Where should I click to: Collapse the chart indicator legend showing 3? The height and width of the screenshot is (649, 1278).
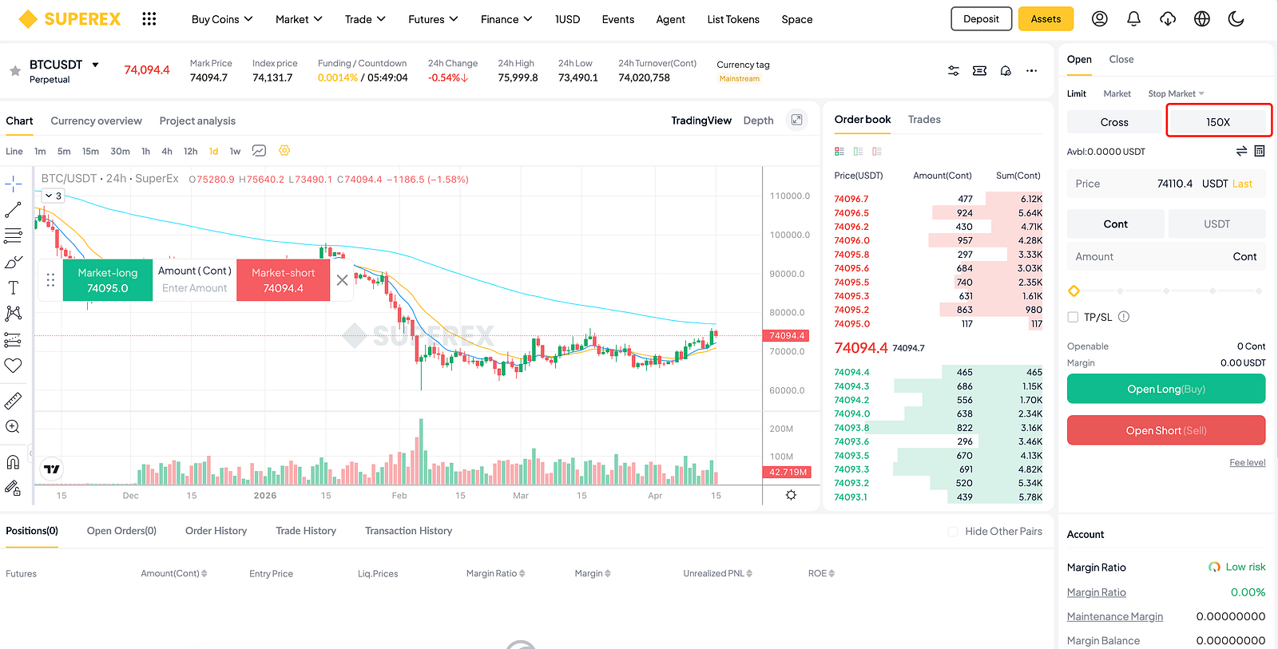(53, 196)
